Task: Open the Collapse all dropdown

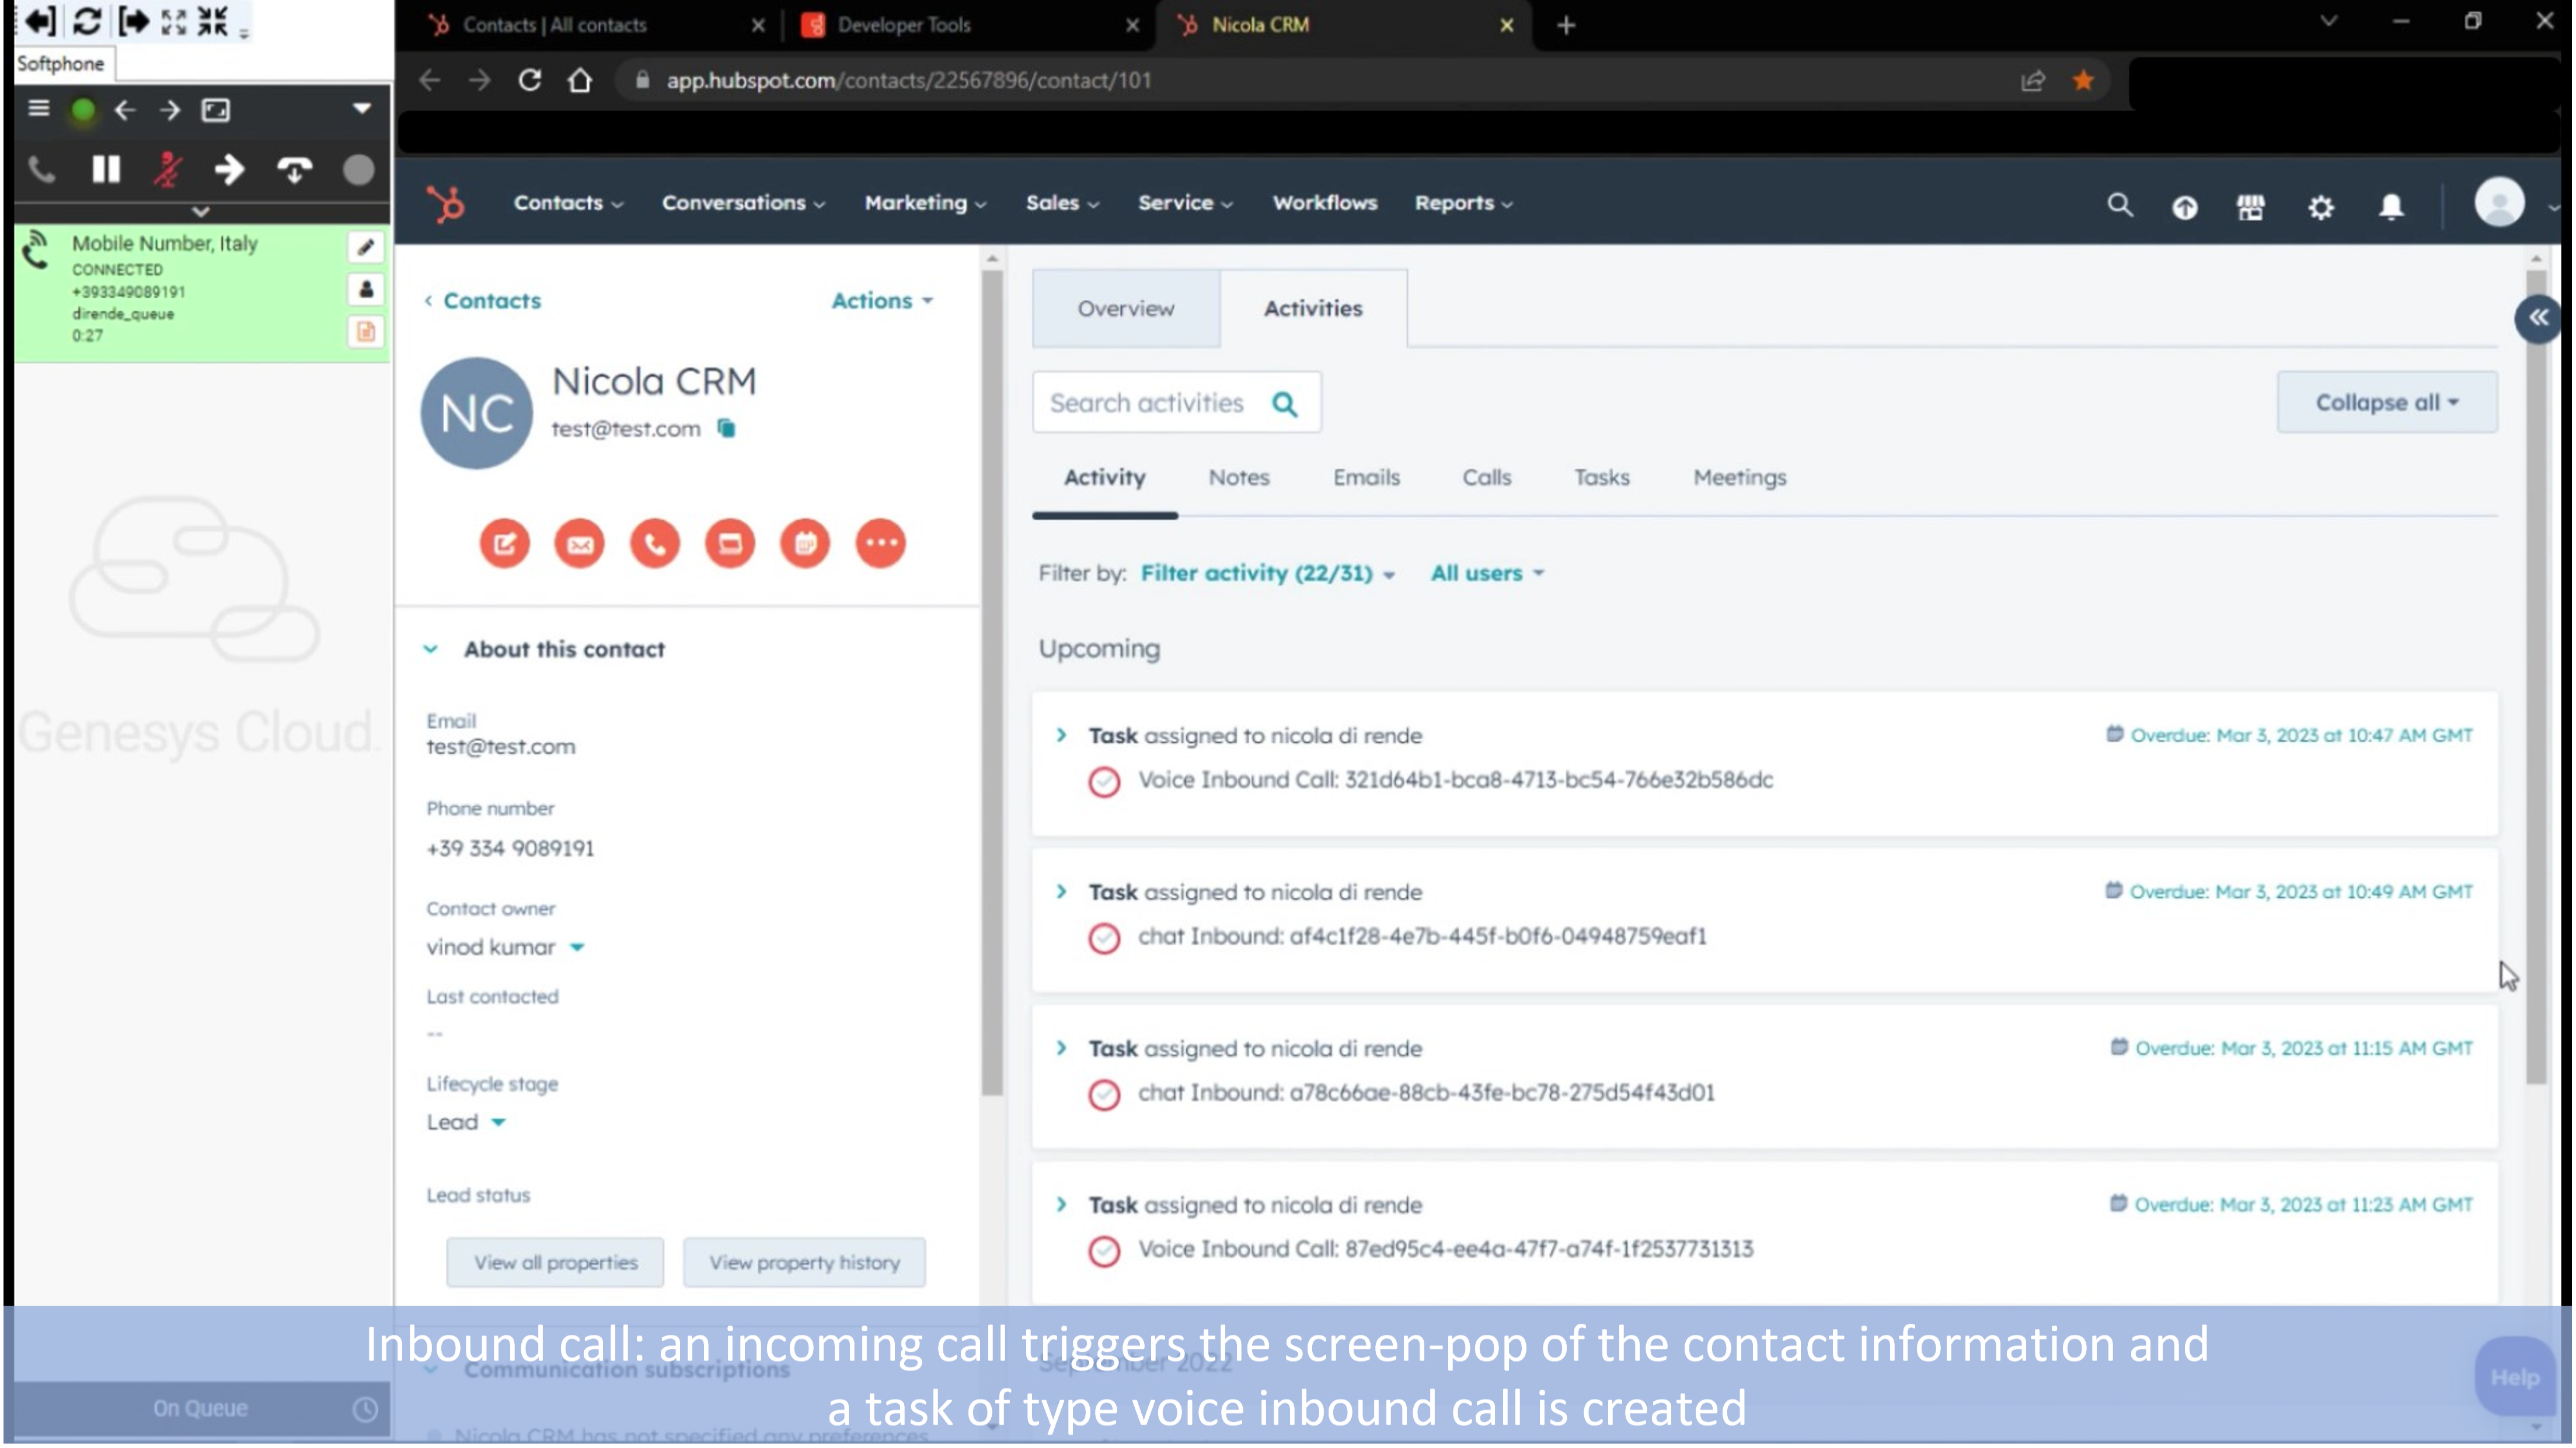Action: coord(2386,403)
